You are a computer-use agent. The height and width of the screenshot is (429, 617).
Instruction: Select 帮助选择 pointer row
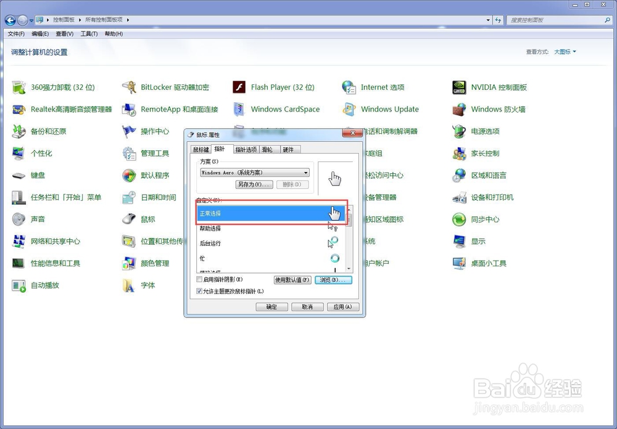click(x=271, y=229)
